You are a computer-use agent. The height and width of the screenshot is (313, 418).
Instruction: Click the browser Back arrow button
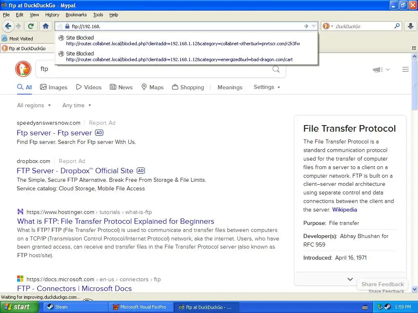8,26
